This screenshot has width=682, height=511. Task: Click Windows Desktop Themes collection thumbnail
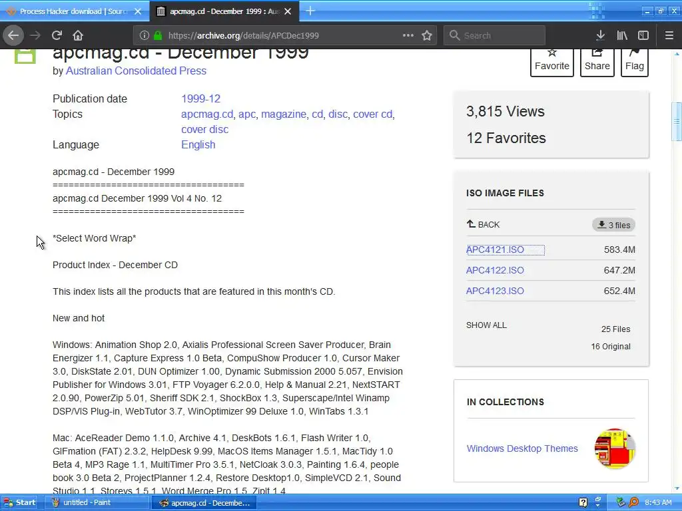(615, 448)
